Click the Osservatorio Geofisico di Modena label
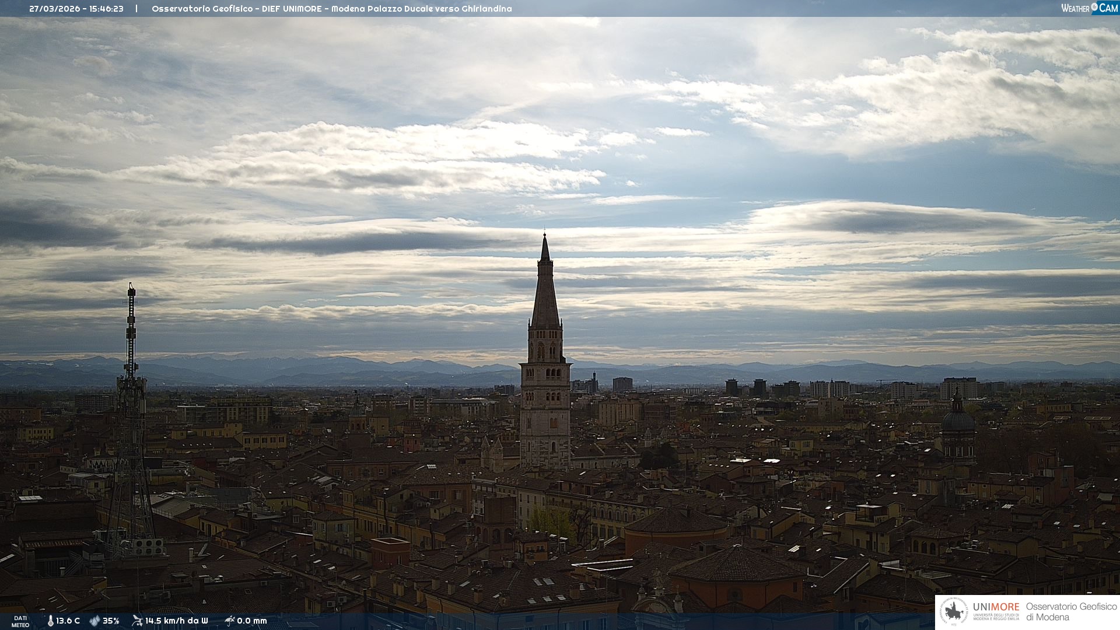Screen dimensions: 1120x630 1071,612
